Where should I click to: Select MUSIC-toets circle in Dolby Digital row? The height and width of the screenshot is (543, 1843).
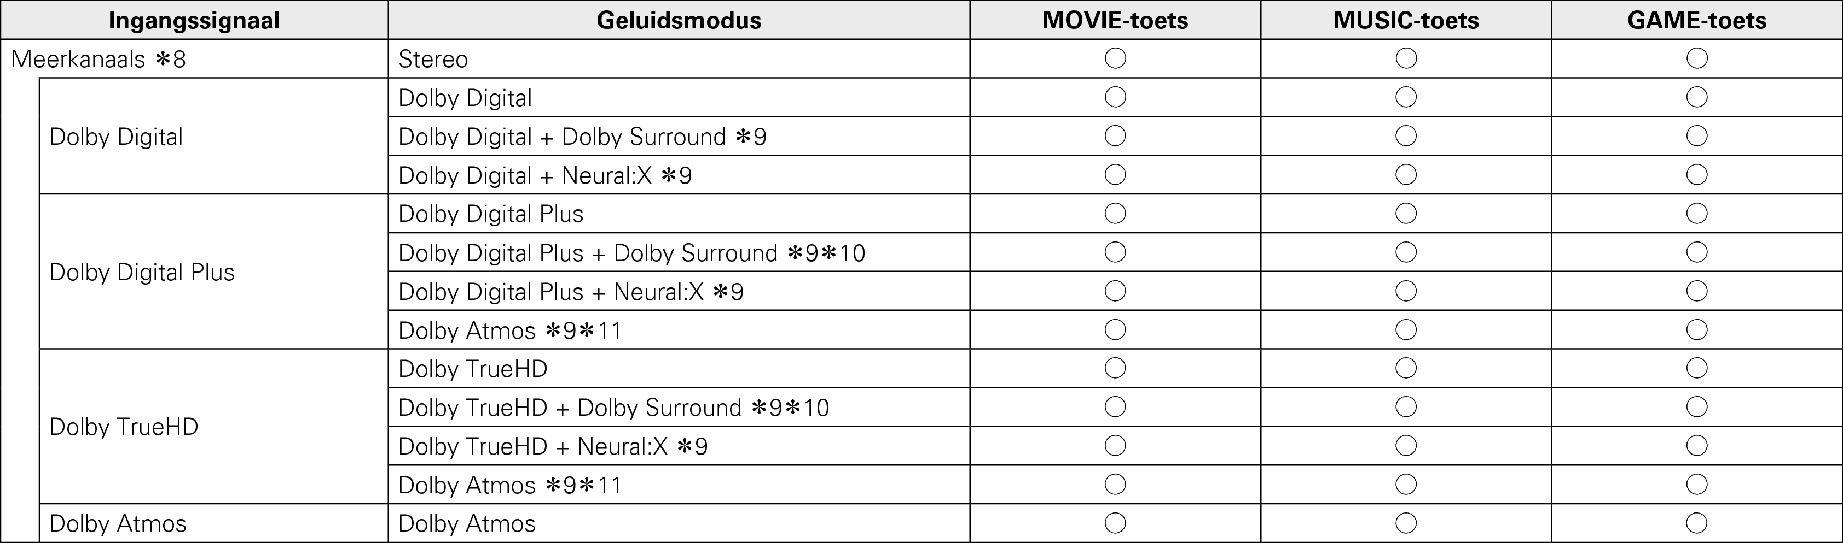1406,97
